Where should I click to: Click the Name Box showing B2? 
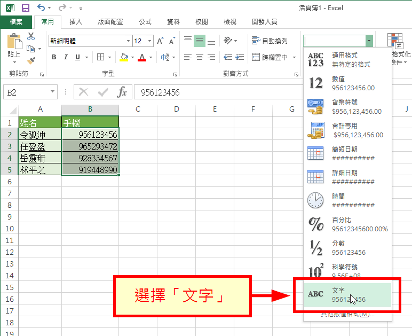tap(30, 92)
